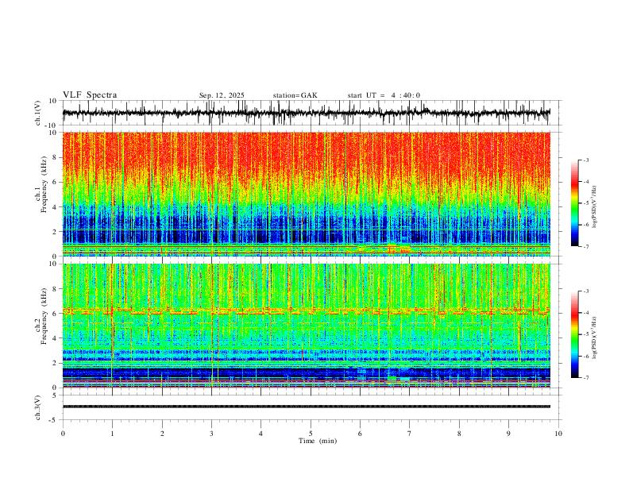This screenshot has height=486, width=629.
Task: Click the 'start UT = 4:40:0' text
Action: coord(384,95)
